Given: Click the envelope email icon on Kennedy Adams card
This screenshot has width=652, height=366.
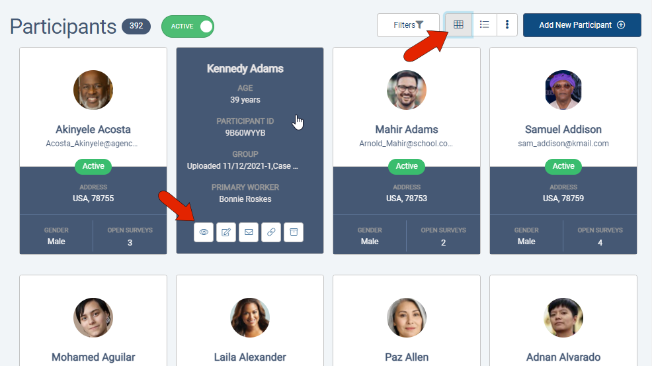Looking at the screenshot, I should click(x=249, y=232).
